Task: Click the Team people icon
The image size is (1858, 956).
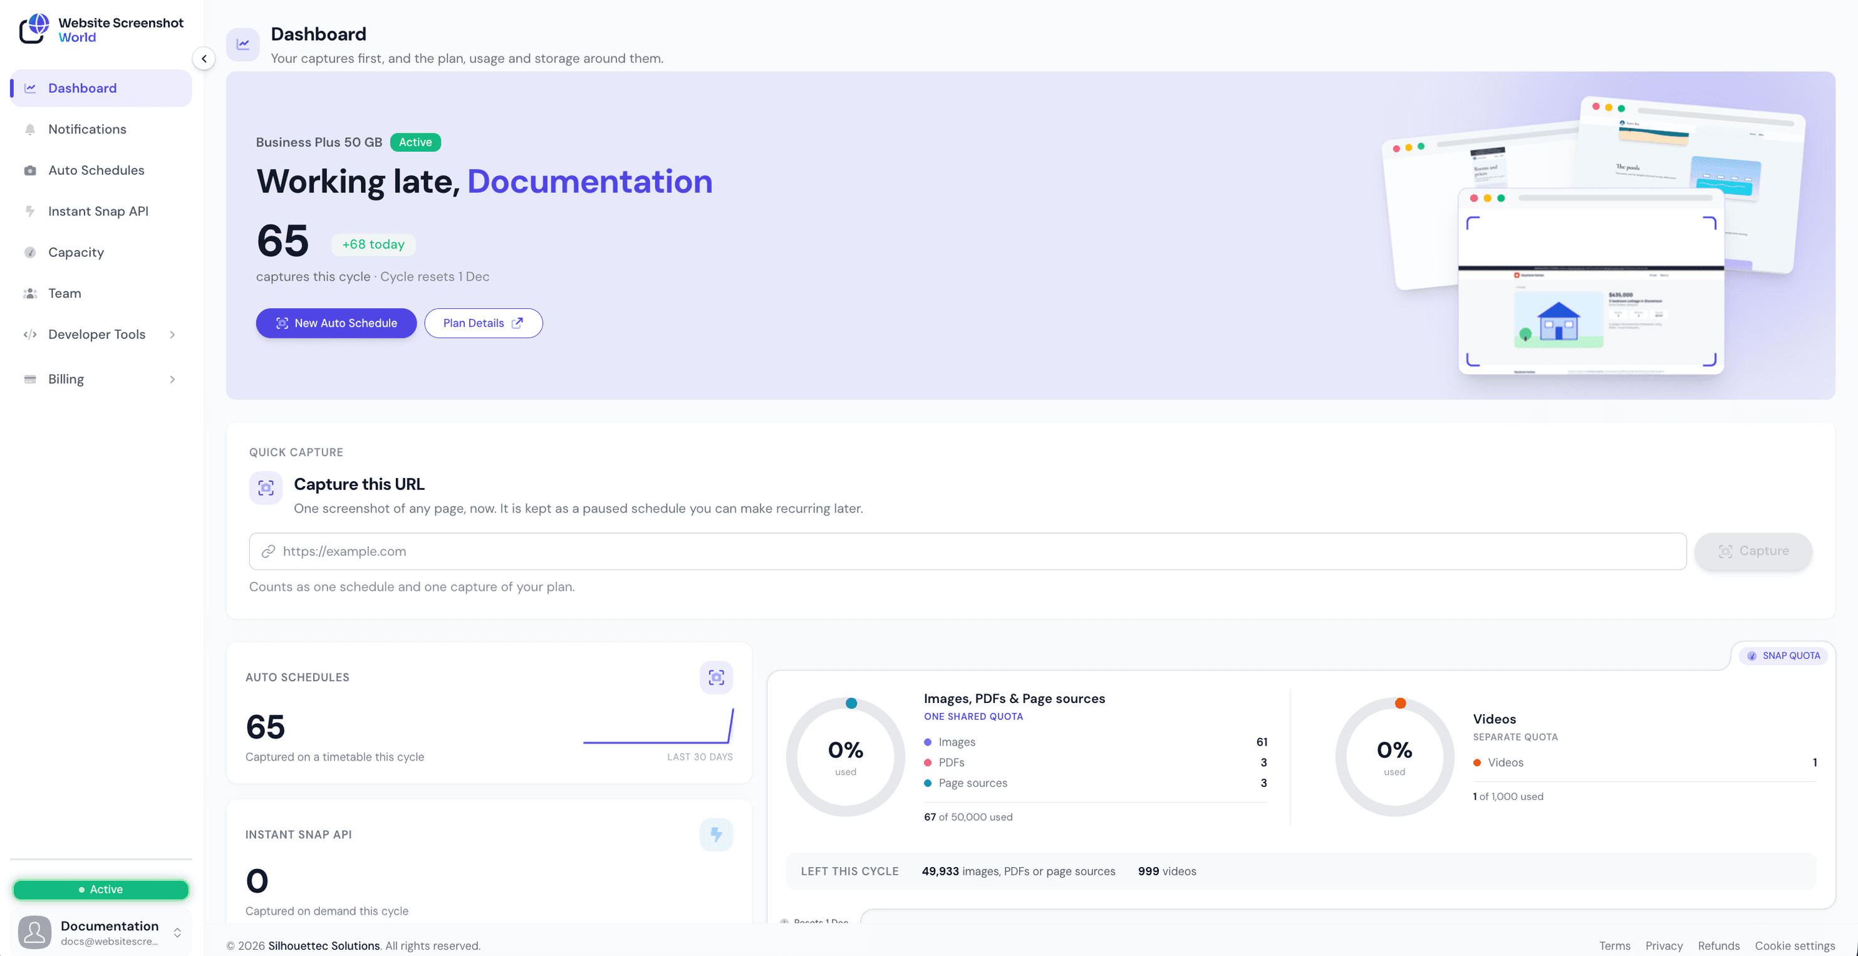Action: click(x=30, y=294)
